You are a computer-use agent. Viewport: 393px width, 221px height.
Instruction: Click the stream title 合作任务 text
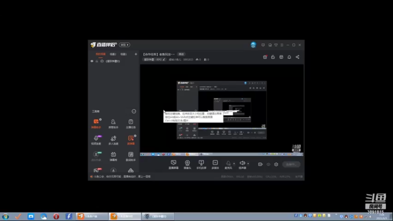[x=158, y=54]
